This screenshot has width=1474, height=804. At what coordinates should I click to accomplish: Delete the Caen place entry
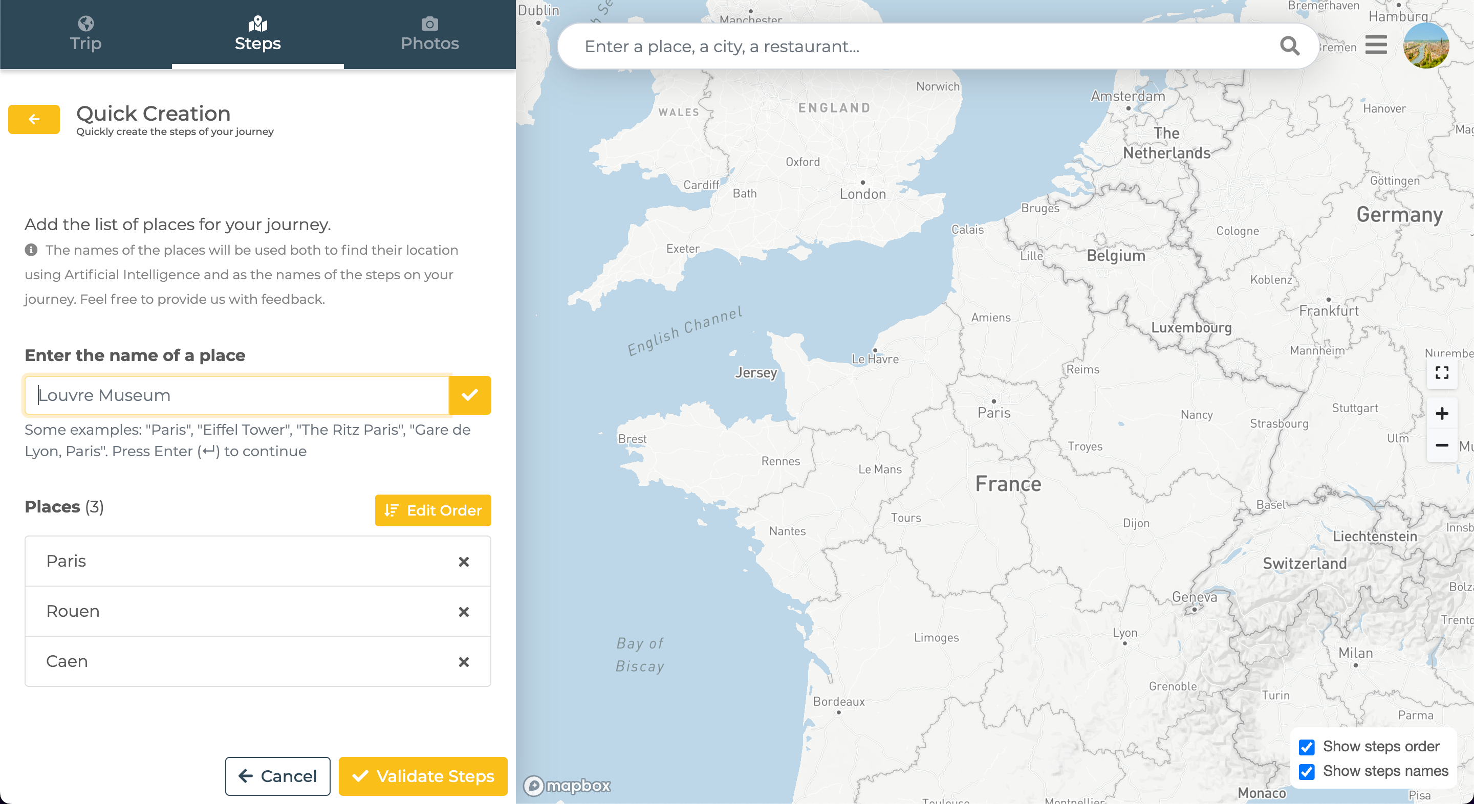pos(464,662)
